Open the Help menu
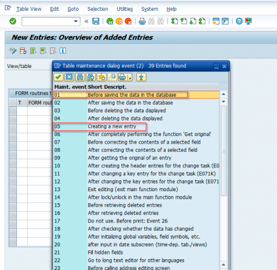This screenshot has width=277, height=270. (172, 9)
